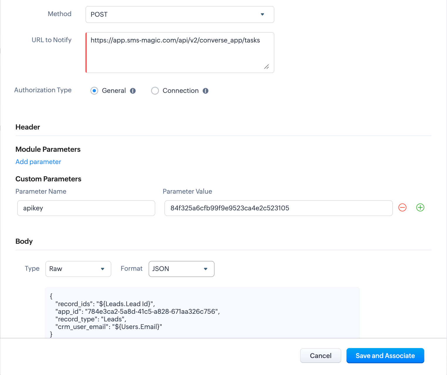Click the Cancel button
447x375 pixels.
pyautogui.click(x=321, y=356)
